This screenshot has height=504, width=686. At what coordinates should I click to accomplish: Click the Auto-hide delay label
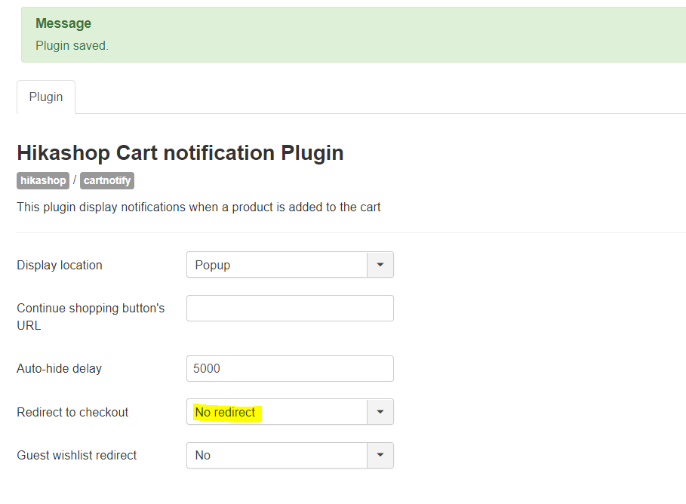pyautogui.click(x=59, y=369)
